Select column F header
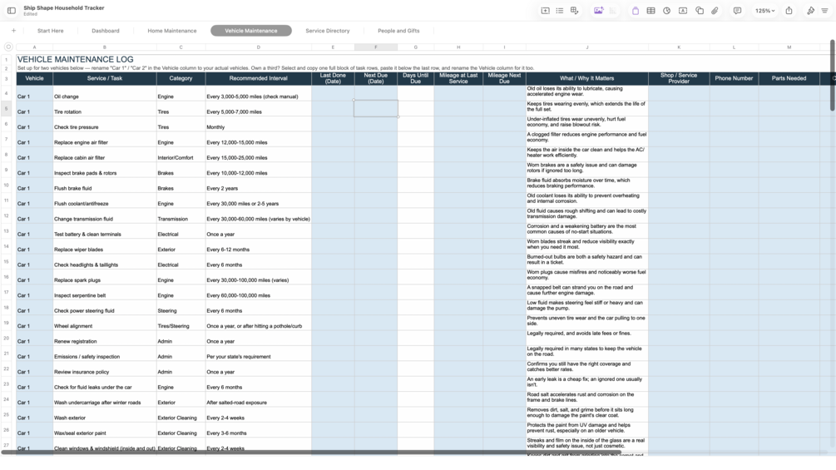The height and width of the screenshot is (470, 836). pyautogui.click(x=376, y=47)
